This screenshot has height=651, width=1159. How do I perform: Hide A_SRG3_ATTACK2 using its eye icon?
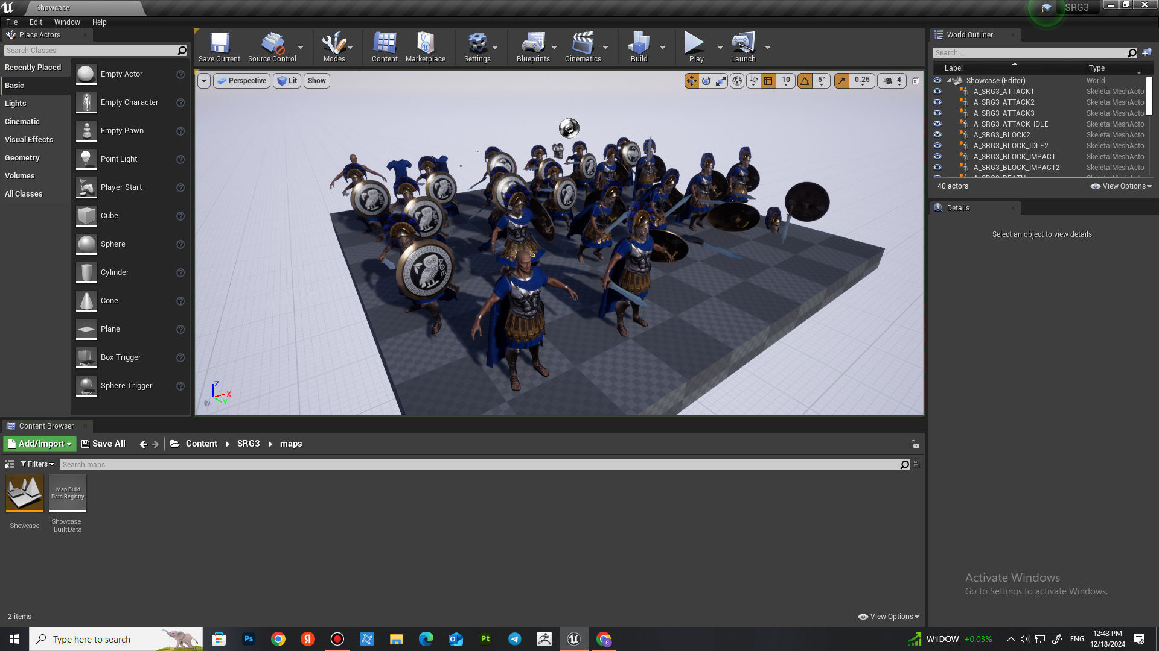pos(937,102)
